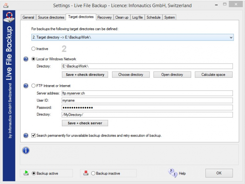Screen dimensions: 245x184
Task: Click the local Directory path input field
Action: point(147,66)
